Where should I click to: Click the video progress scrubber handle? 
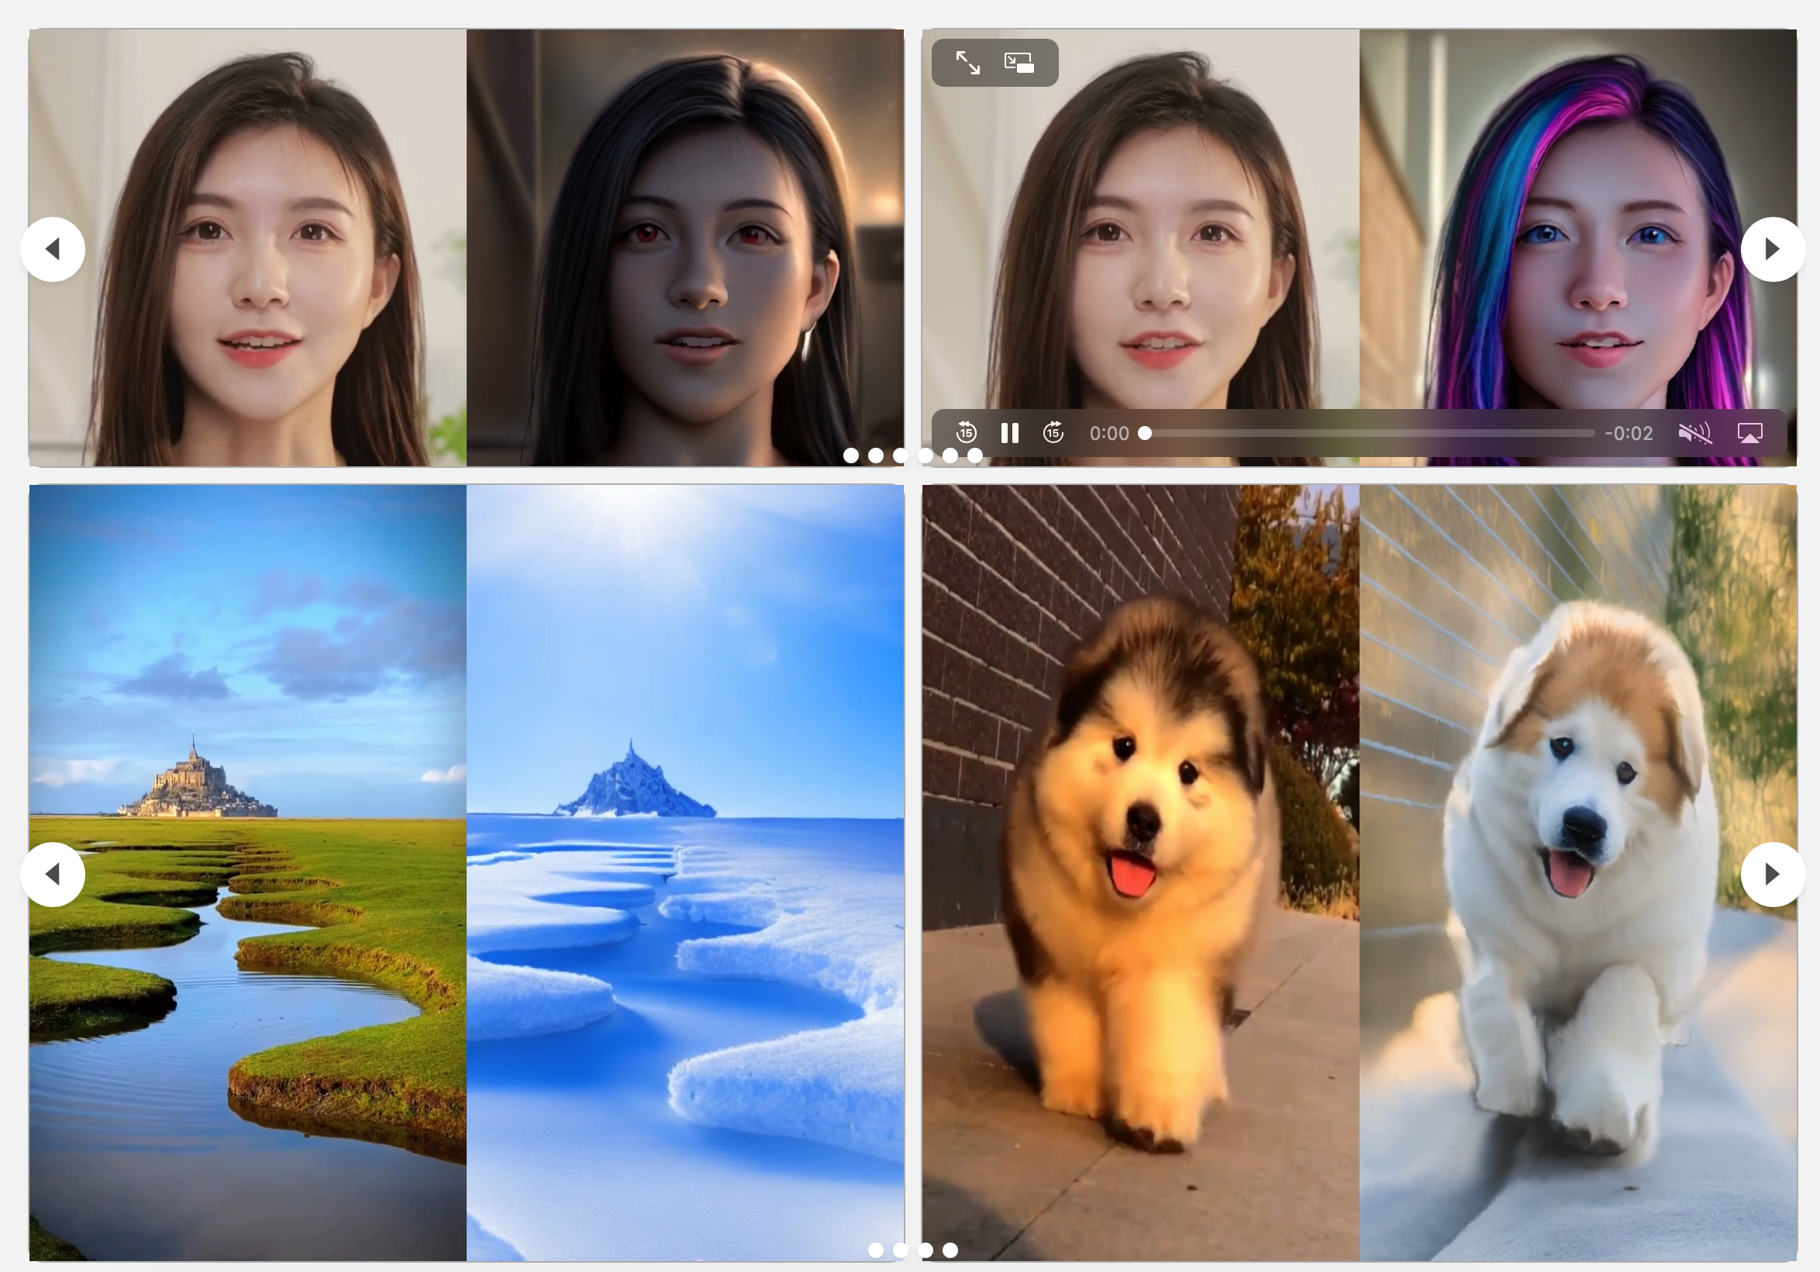[x=1145, y=432]
